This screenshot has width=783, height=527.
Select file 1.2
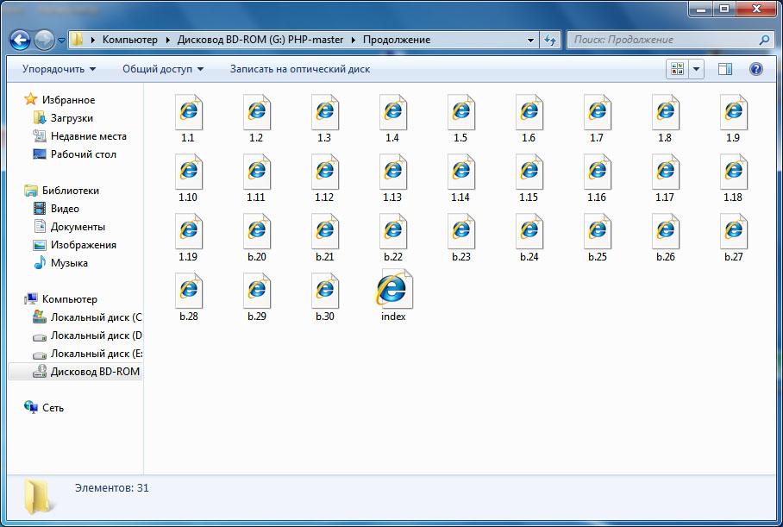(257, 118)
